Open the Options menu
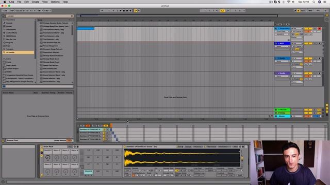This screenshot has width=330, height=185. (x=55, y=2)
